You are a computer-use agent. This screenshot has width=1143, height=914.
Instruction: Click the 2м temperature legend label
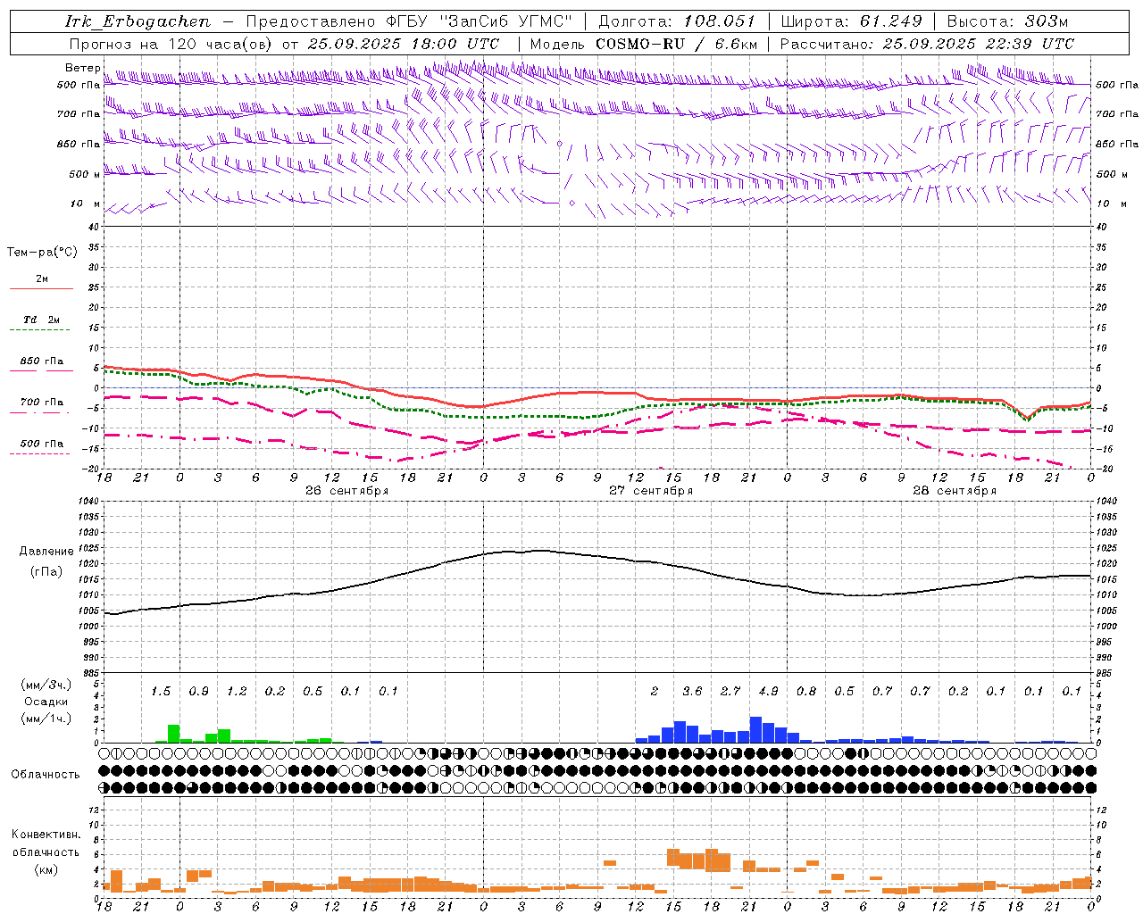coord(42,278)
